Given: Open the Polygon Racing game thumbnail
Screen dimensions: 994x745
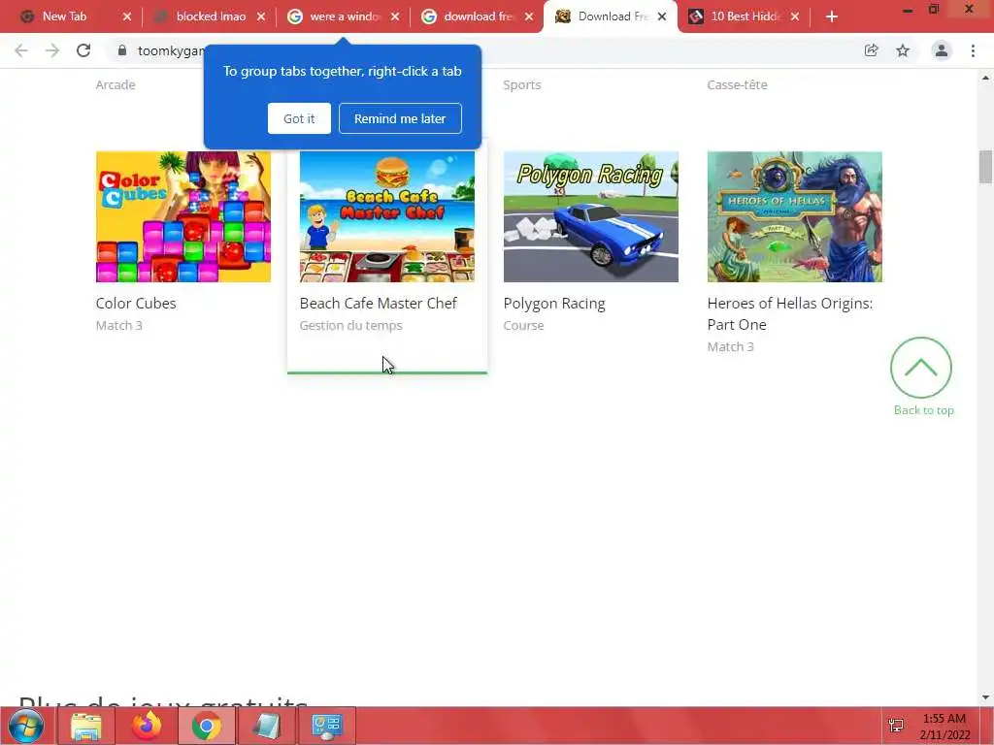Looking at the screenshot, I should point(591,216).
